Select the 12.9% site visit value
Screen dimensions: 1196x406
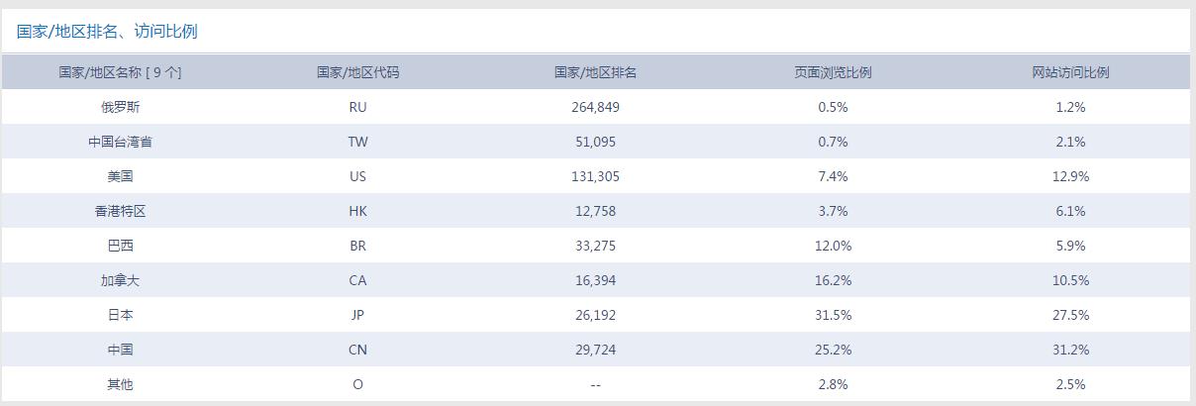1070,176
